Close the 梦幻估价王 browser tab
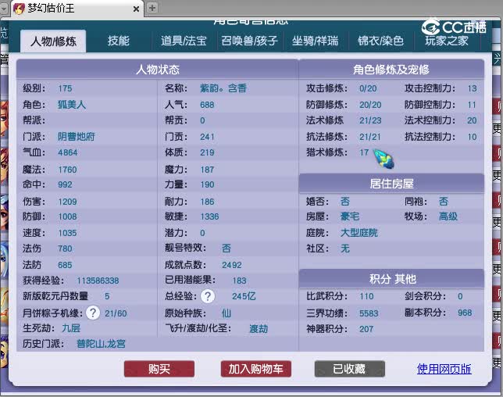The image size is (503, 397). tap(136, 9)
